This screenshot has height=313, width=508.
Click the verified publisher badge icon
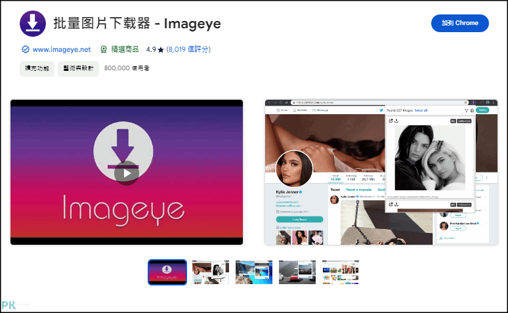tap(26, 49)
